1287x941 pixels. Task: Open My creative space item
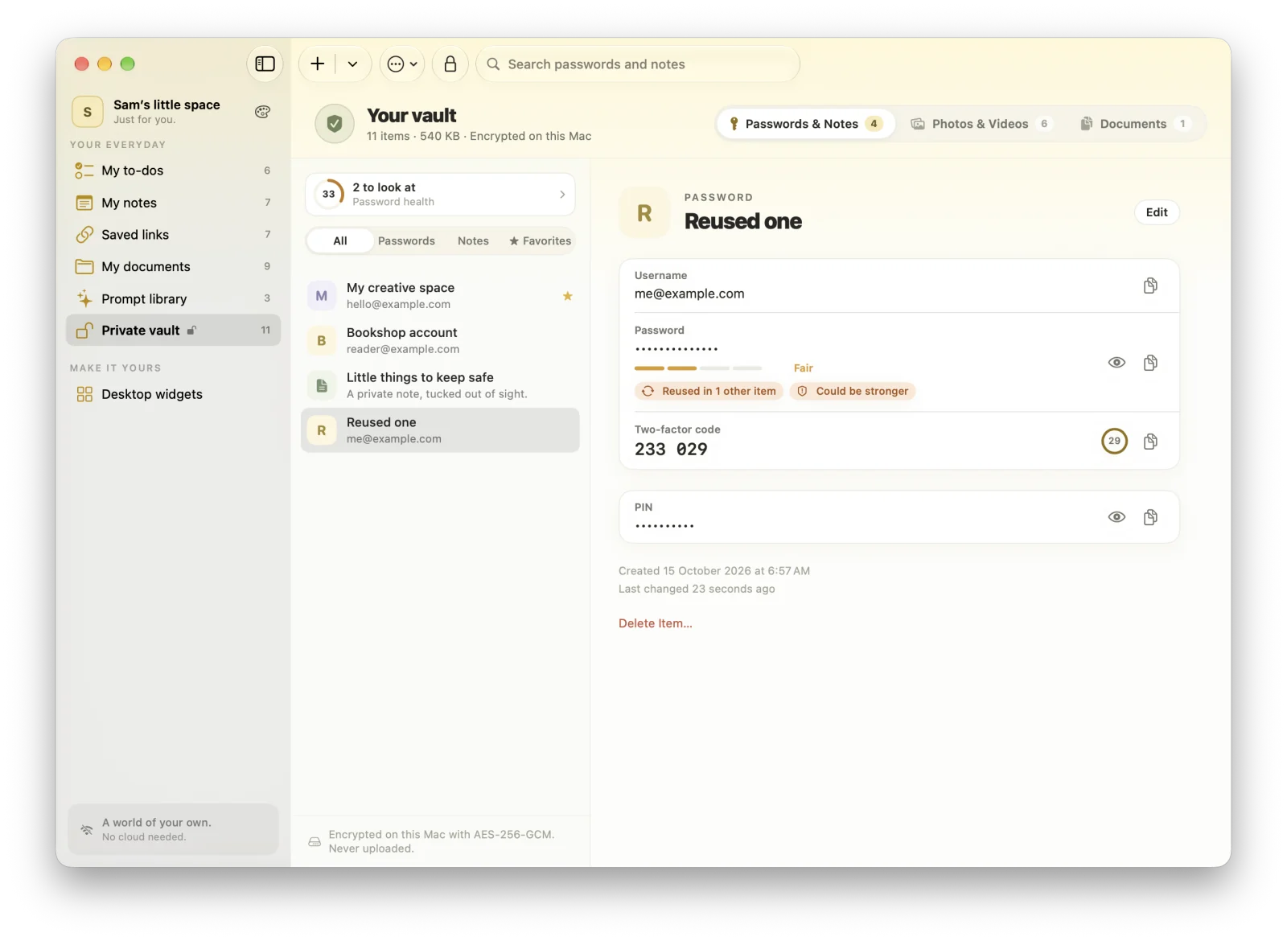click(440, 296)
